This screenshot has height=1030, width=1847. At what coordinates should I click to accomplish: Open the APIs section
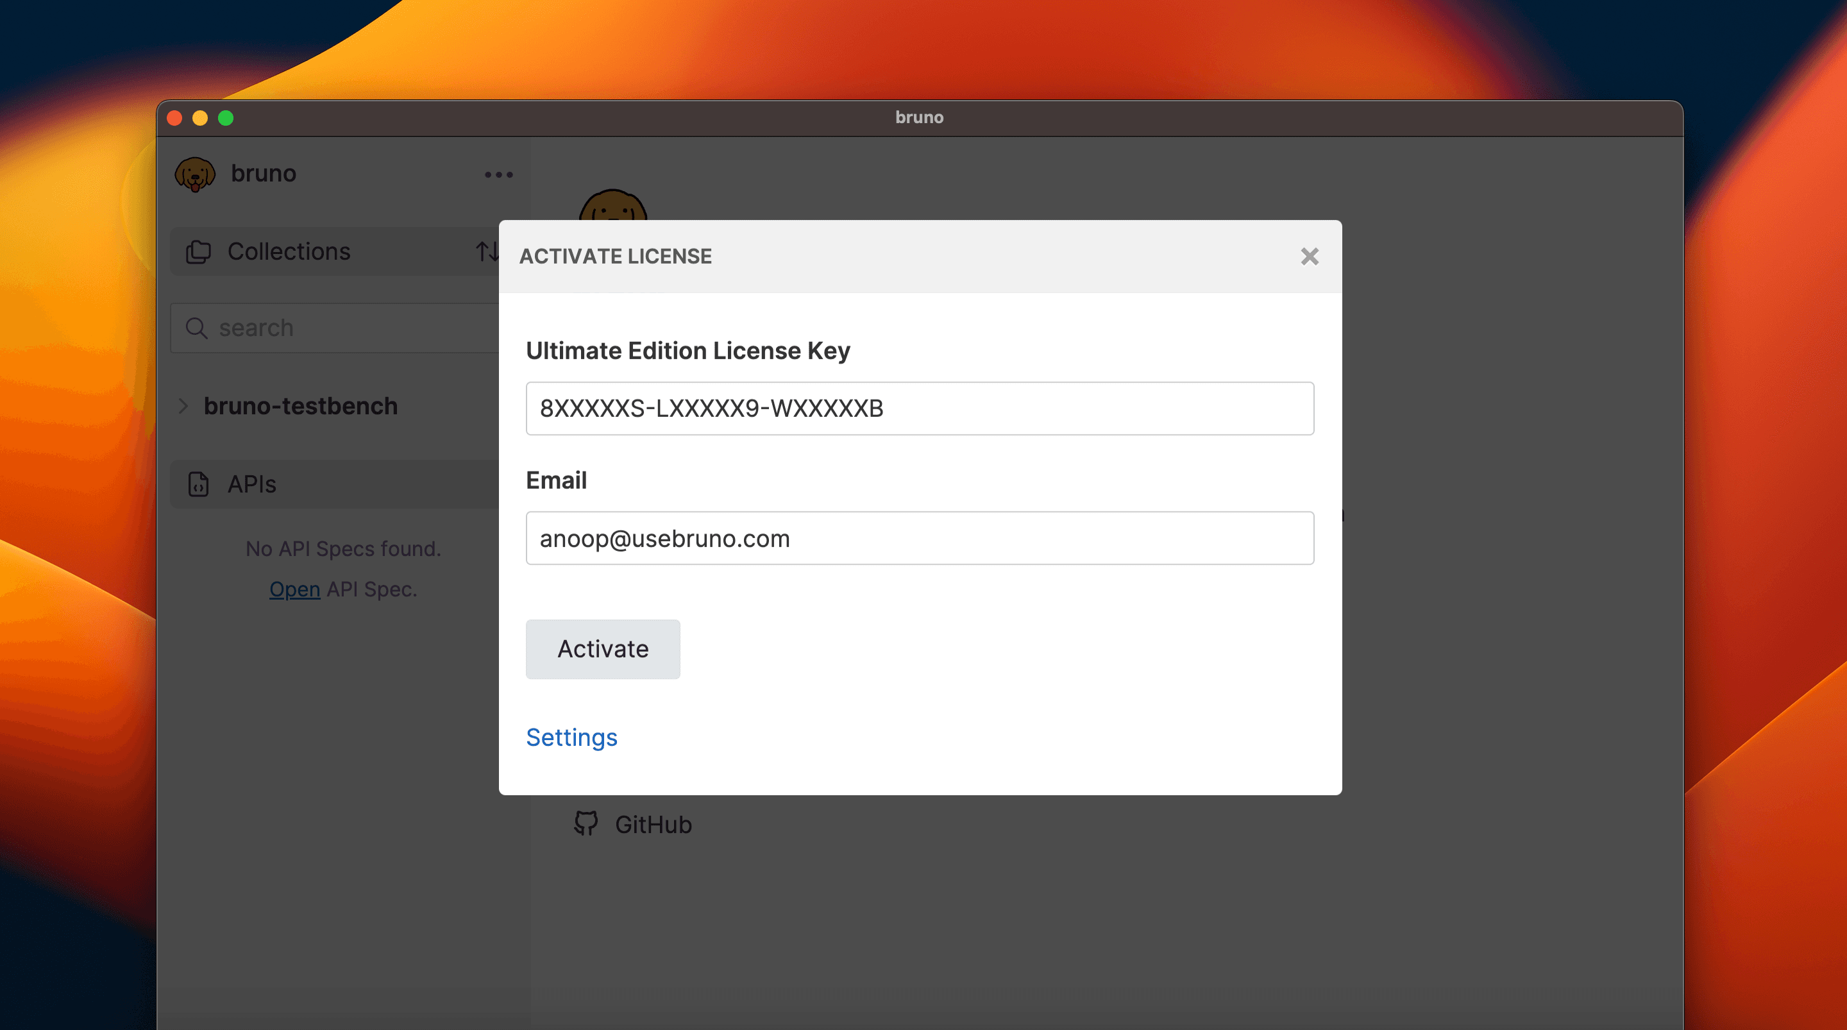(x=335, y=484)
